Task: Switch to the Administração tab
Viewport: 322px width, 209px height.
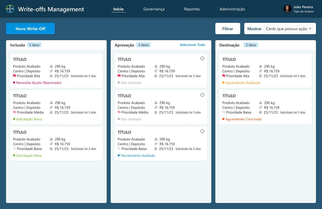Action: pyautogui.click(x=232, y=9)
